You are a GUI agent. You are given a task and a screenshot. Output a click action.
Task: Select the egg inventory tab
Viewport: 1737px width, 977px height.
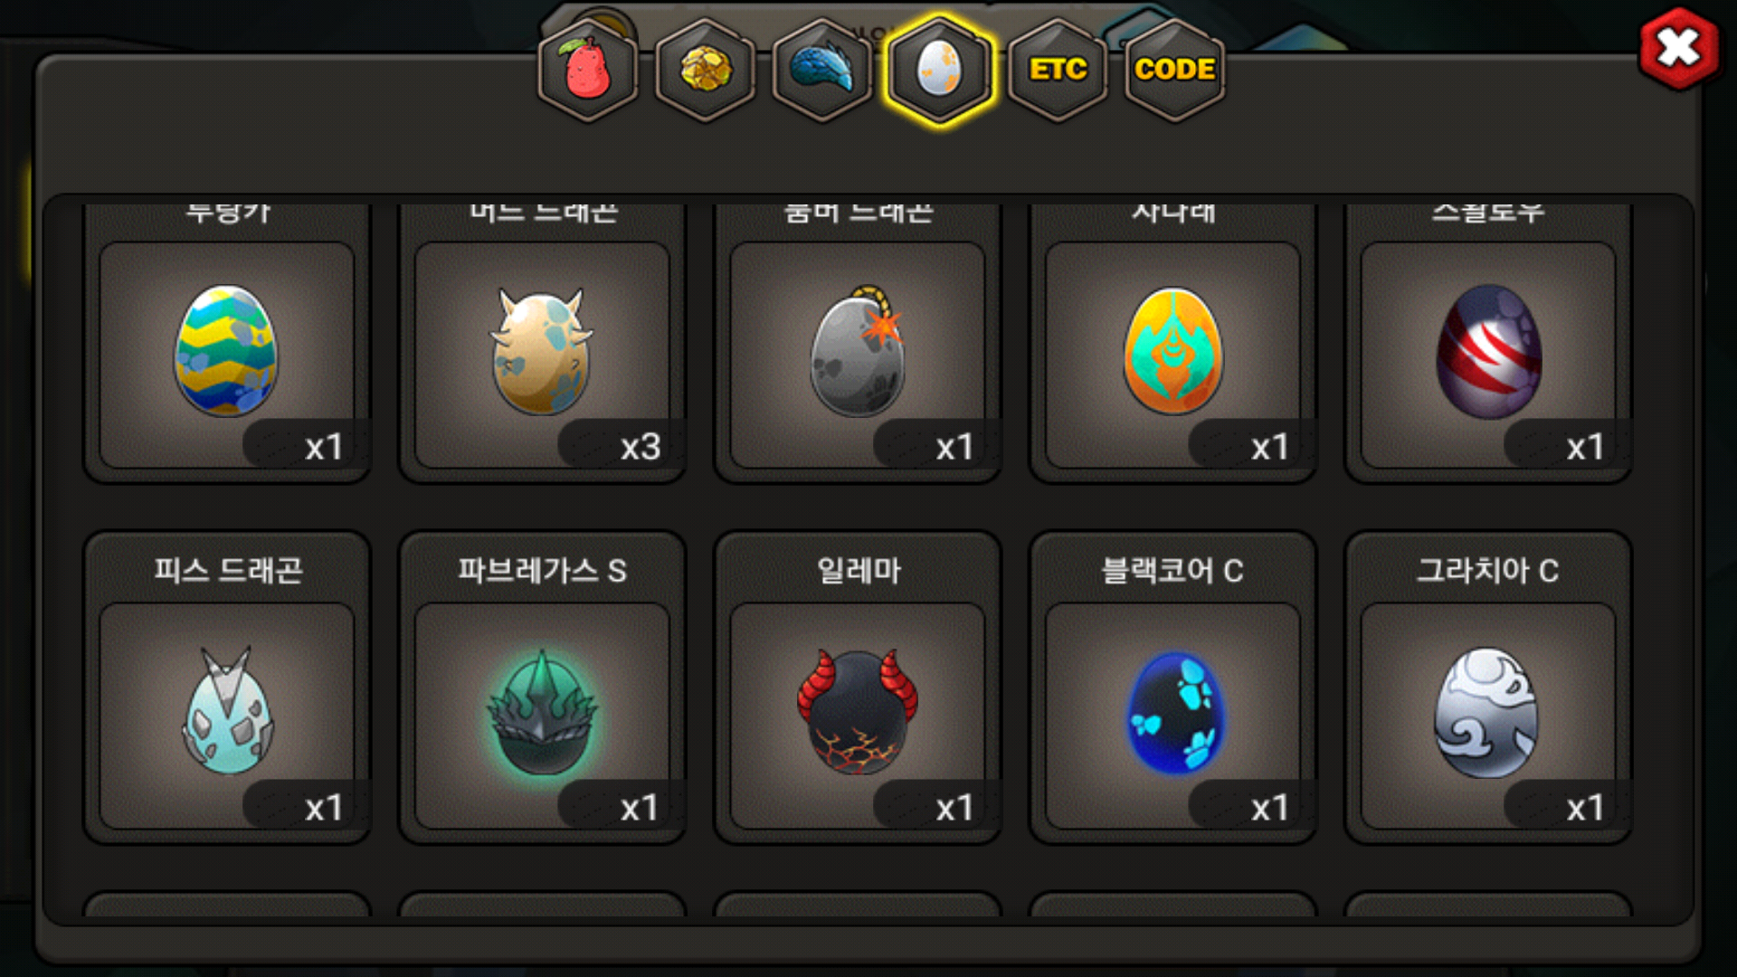pos(940,71)
